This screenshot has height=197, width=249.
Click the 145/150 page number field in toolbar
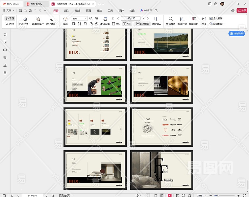coord(131,19)
